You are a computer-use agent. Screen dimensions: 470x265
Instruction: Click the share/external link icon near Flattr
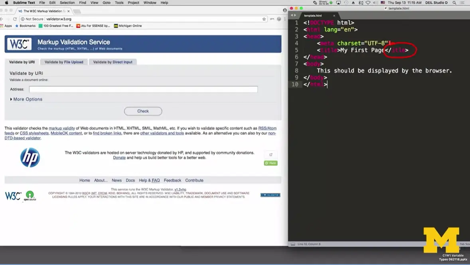tap(271, 154)
